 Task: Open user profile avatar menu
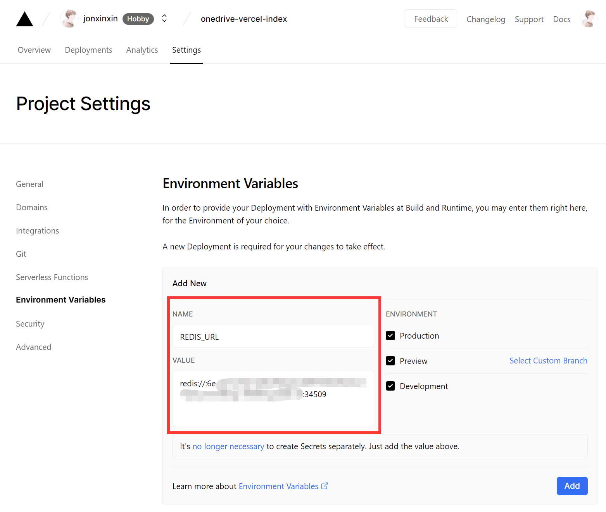(x=589, y=19)
